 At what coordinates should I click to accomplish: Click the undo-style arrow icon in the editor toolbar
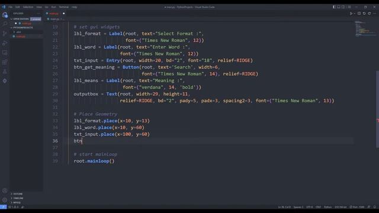point(364,14)
